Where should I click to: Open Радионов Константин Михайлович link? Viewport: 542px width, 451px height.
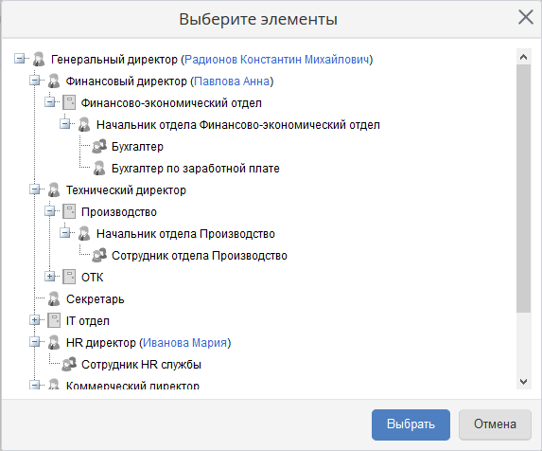[x=276, y=60]
